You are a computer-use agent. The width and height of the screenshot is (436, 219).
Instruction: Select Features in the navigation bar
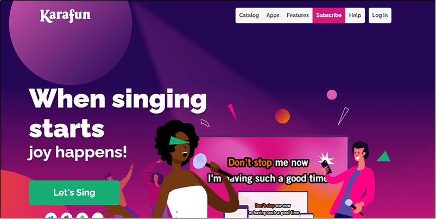pyautogui.click(x=298, y=15)
